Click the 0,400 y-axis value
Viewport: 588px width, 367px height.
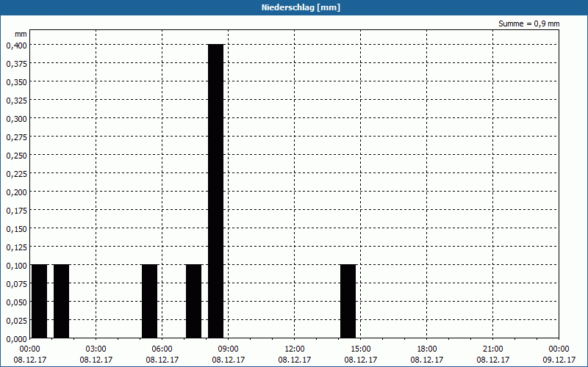coord(16,46)
